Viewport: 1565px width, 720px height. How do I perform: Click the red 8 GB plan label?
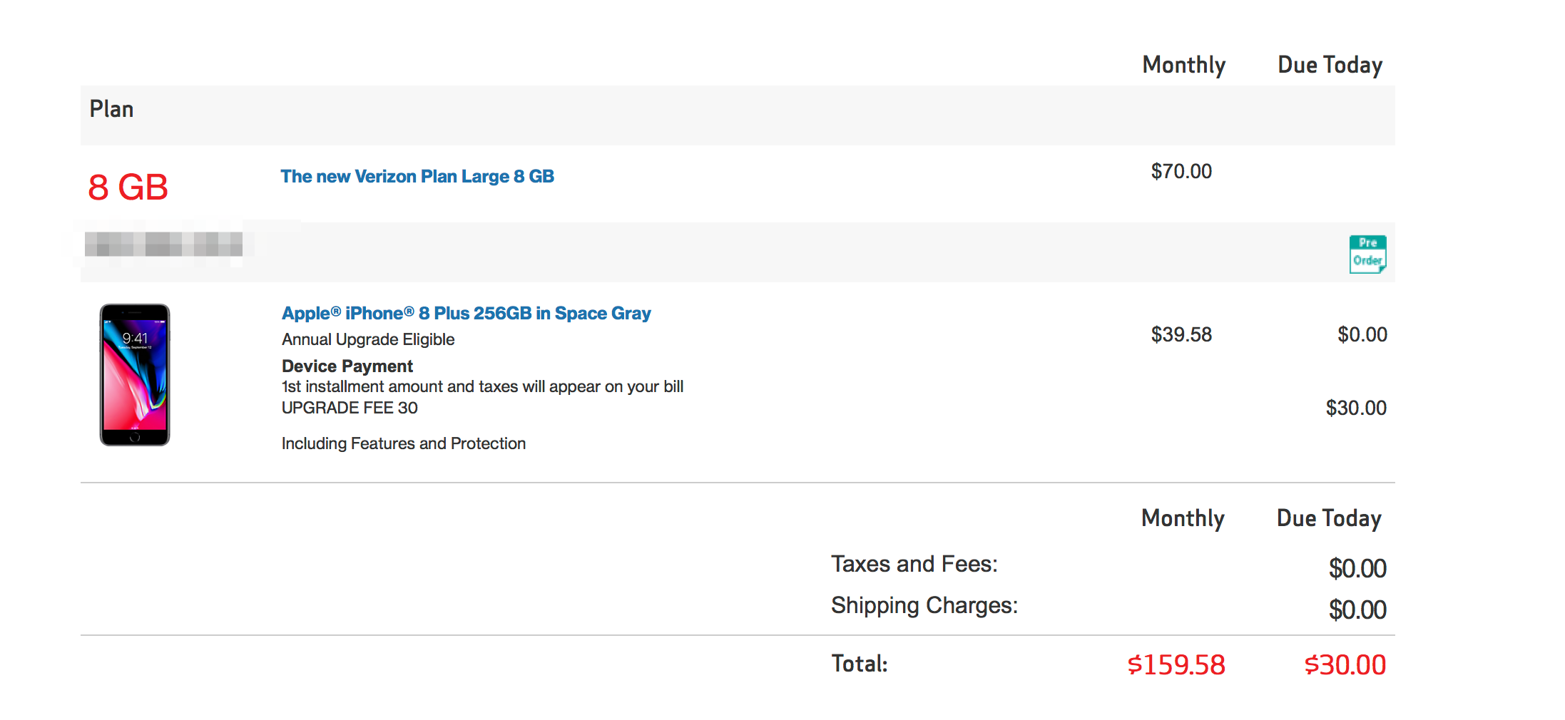[x=128, y=187]
